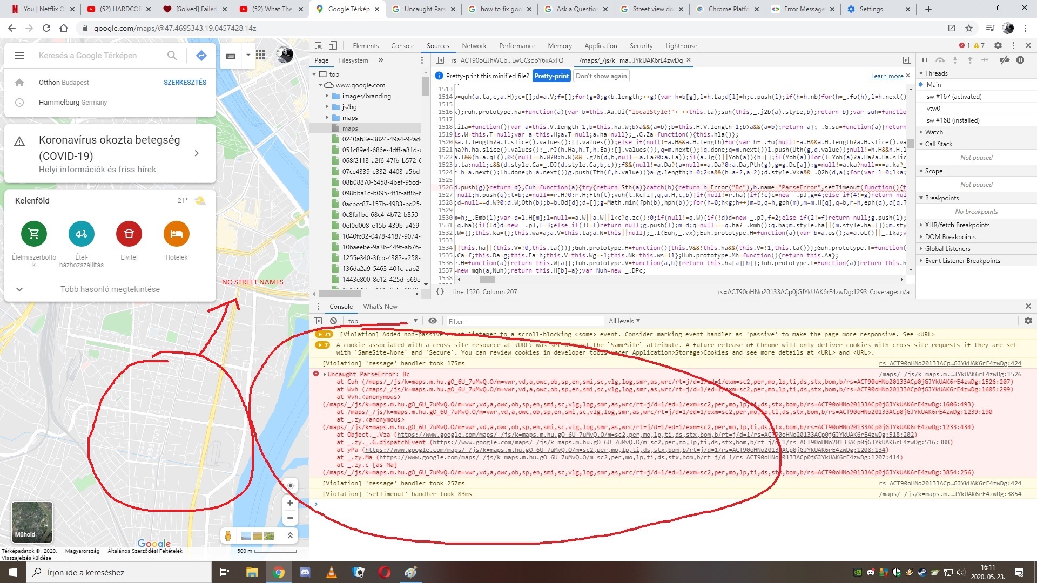Open the Google apps grid

click(260, 55)
